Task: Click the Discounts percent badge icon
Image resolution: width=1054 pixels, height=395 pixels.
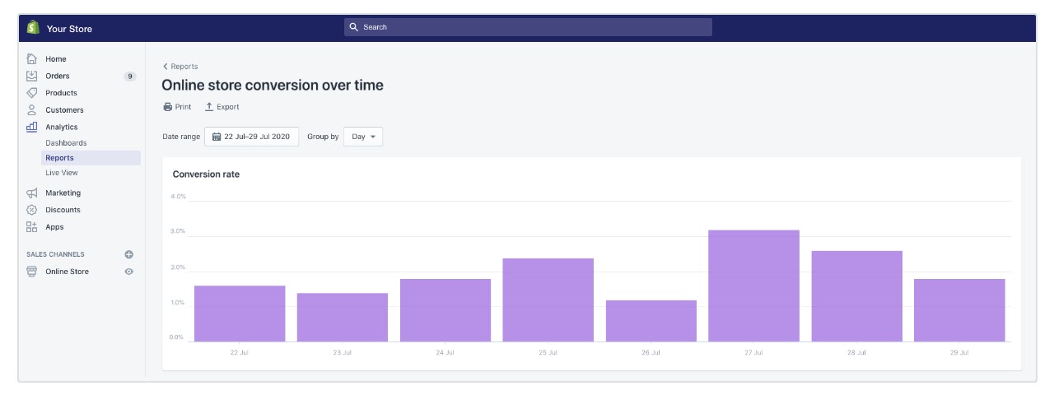Action: click(x=32, y=210)
